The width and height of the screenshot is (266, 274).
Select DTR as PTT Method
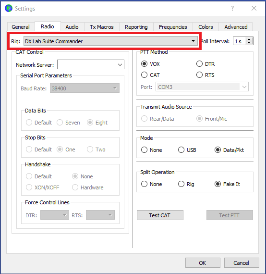[x=206, y=64]
